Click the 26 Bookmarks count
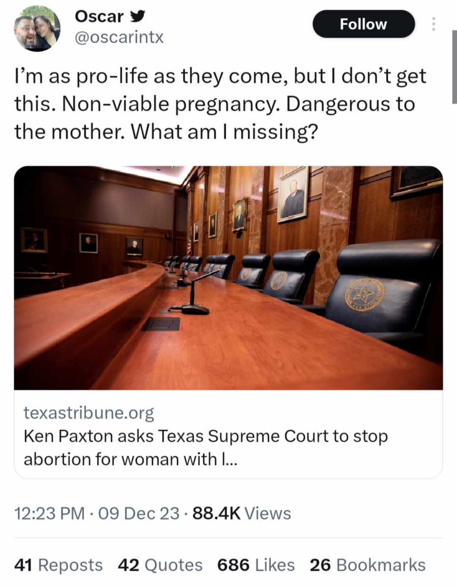457x586 pixels. click(368, 564)
